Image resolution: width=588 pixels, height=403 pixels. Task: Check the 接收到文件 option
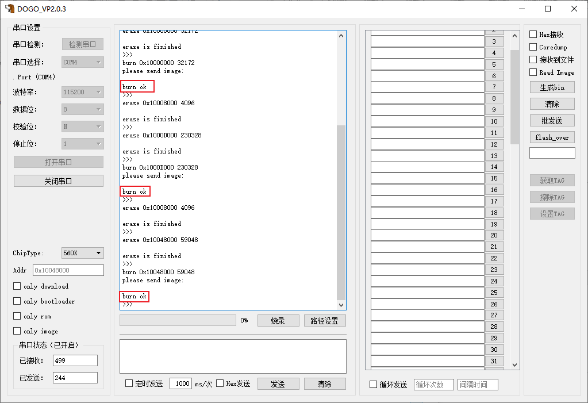click(533, 60)
